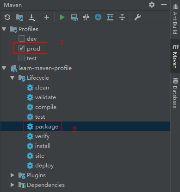Expand the Dependencies node
Screen dimensions: 180x192
click(12, 185)
